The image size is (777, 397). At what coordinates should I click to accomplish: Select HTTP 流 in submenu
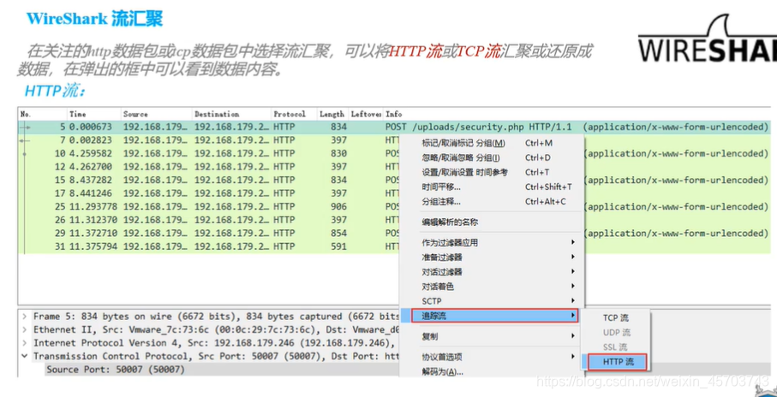pyautogui.click(x=618, y=363)
